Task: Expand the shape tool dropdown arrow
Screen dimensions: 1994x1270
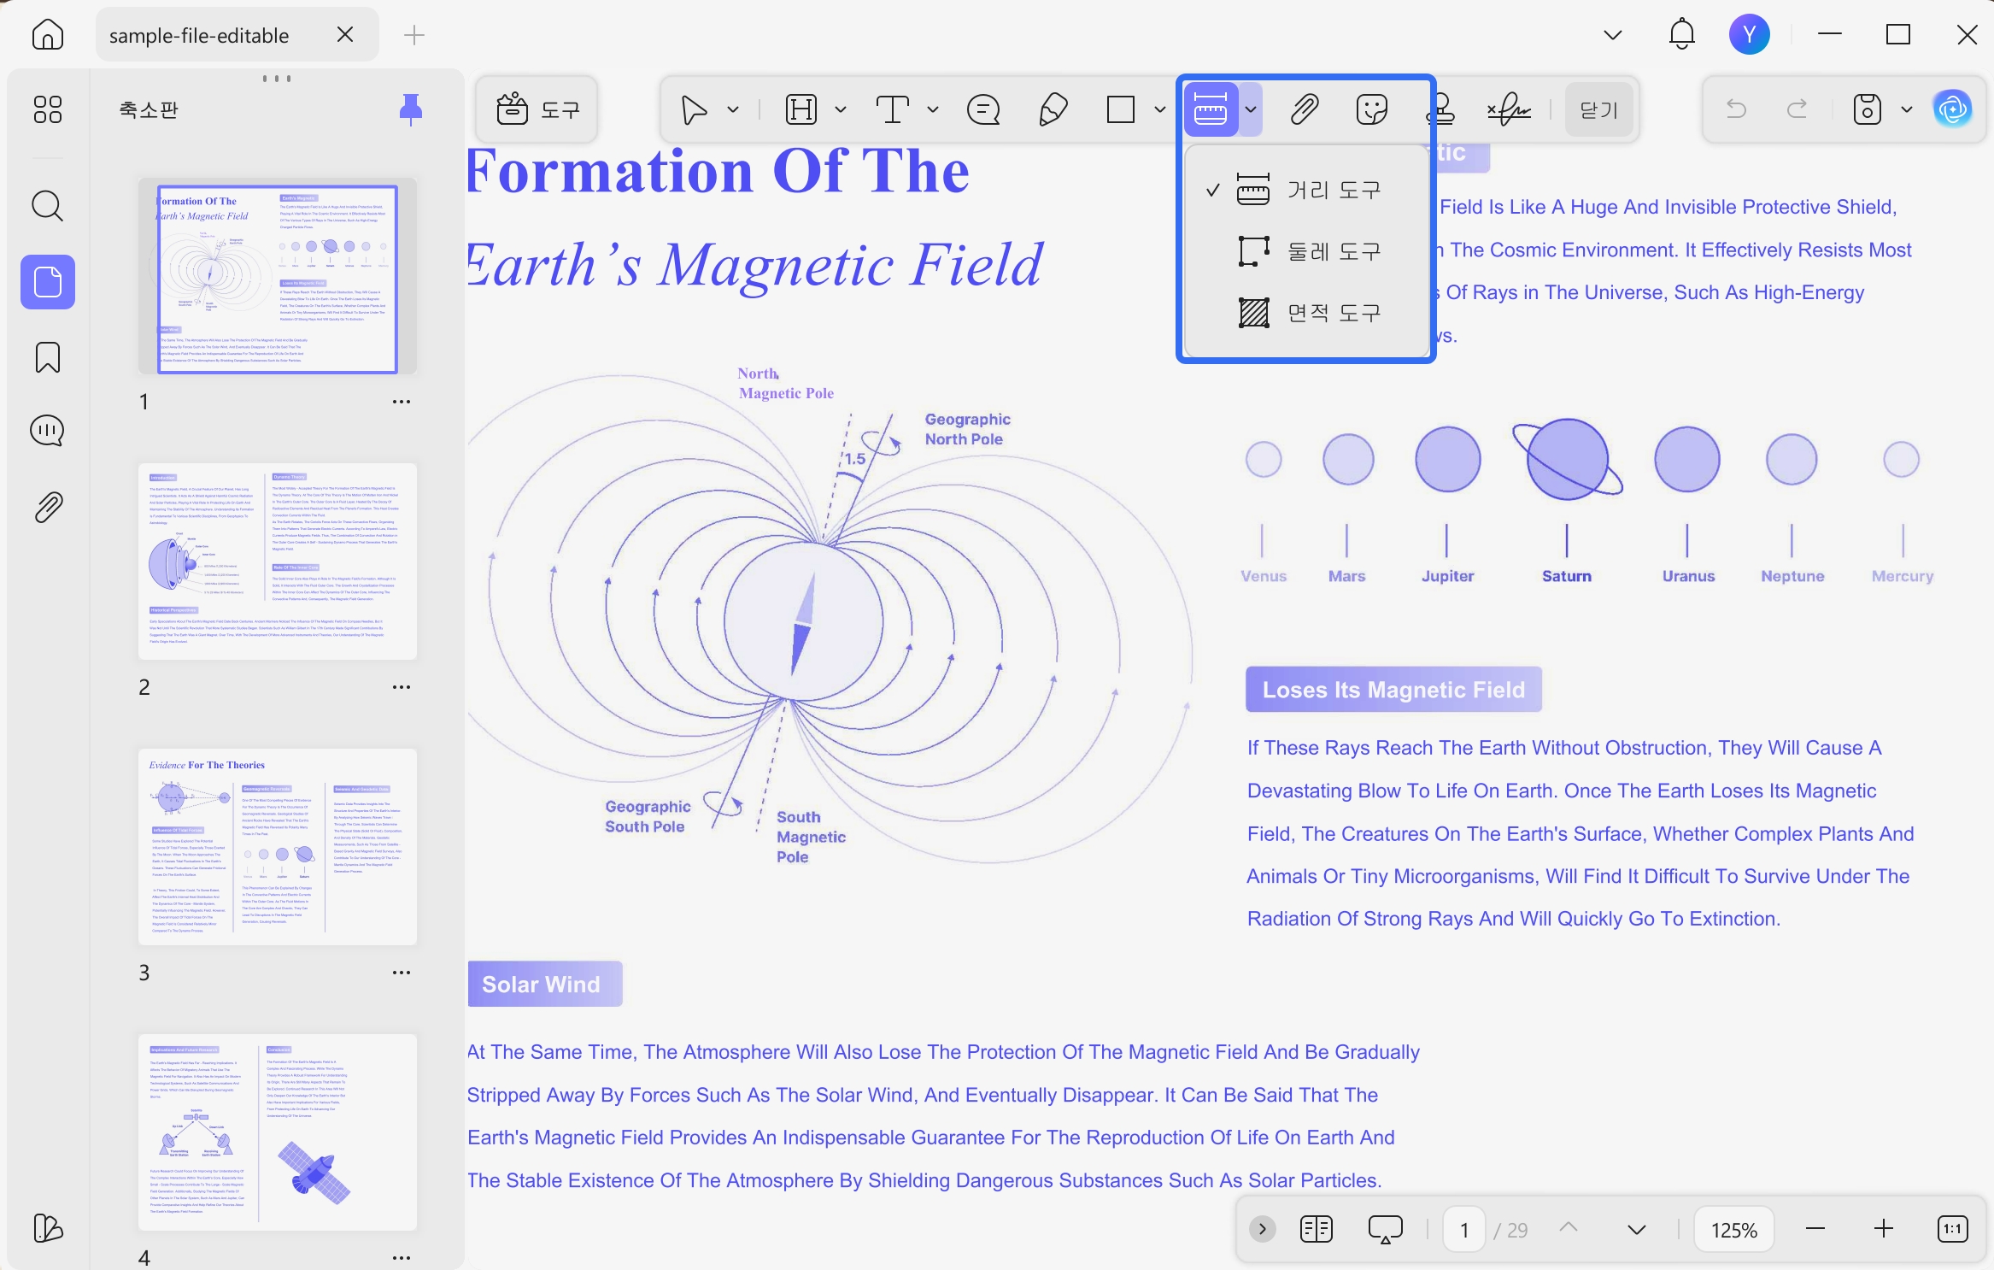Action: (x=1159, y=109)
